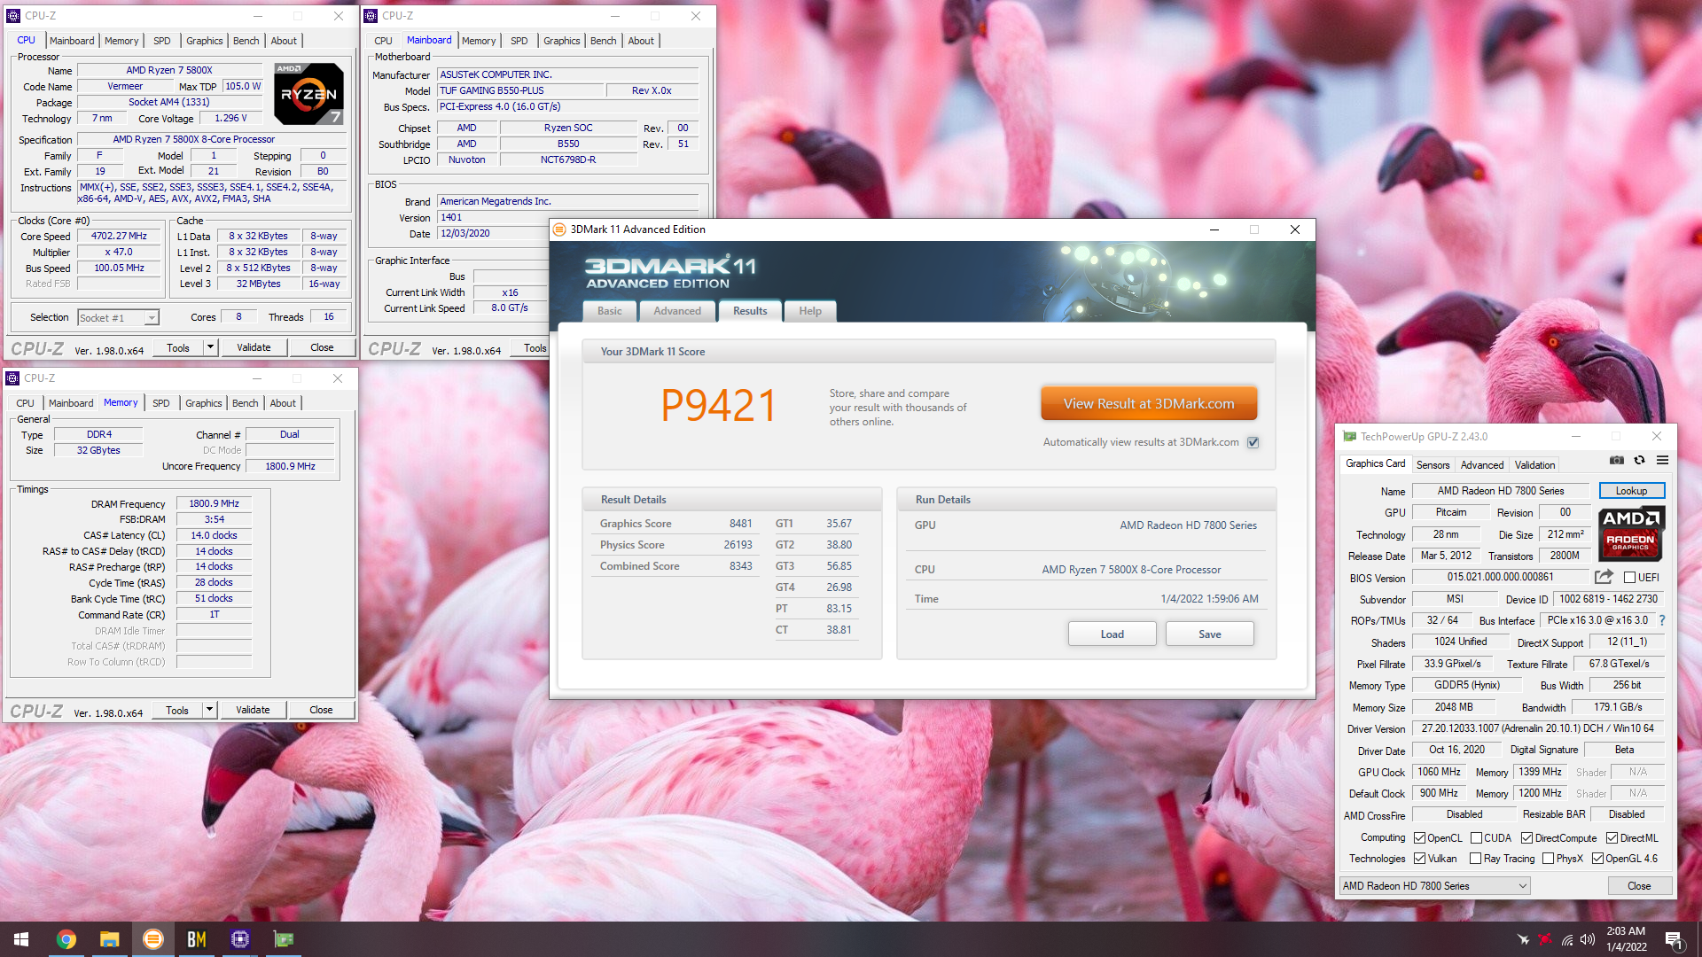Click orange 3DMark 11 taskbar icon
The image size is (1702, 957).
click(x=152, y=939)
